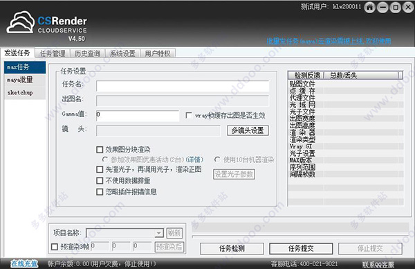The width and height of the screenshot is (415, 269).
Task: Click the CSRender cloud logo
Action: (20, 22)
